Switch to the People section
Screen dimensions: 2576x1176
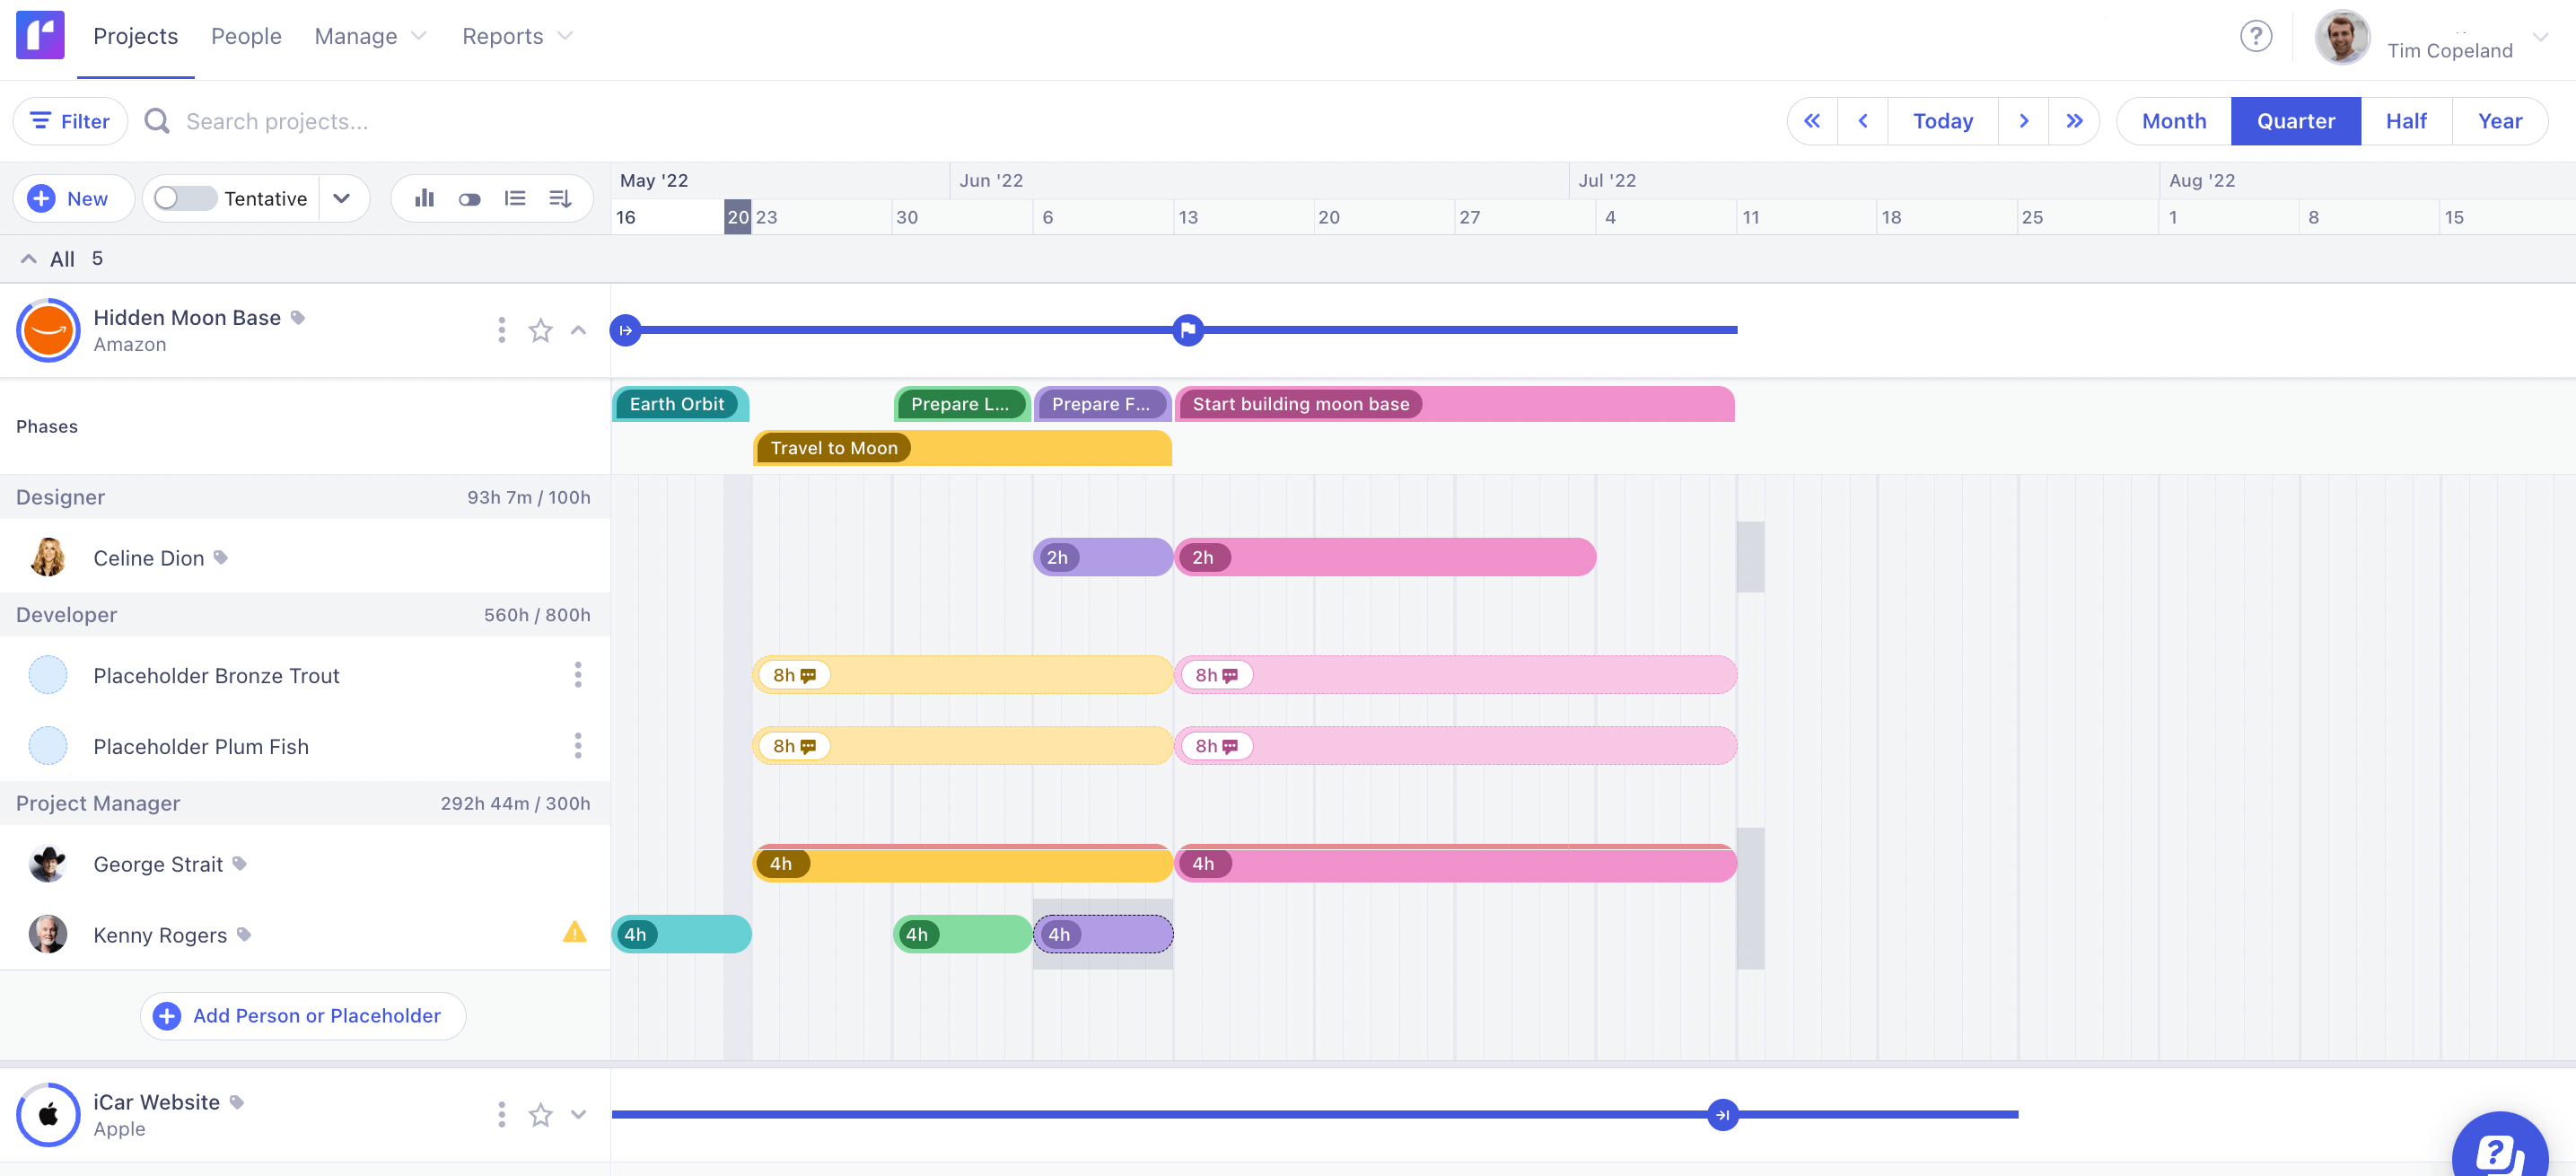click(246, 36)
